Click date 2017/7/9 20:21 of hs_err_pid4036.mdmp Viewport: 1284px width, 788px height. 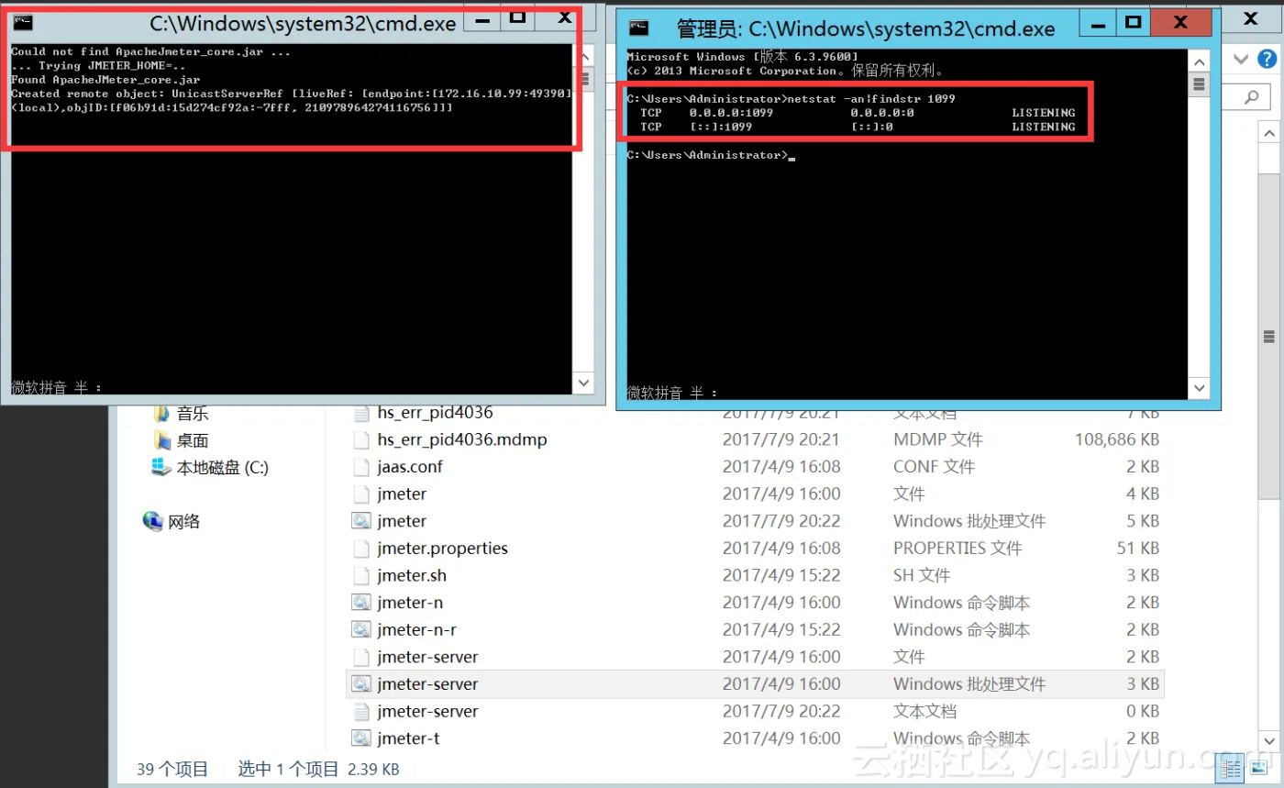click(x=781, y=440)
